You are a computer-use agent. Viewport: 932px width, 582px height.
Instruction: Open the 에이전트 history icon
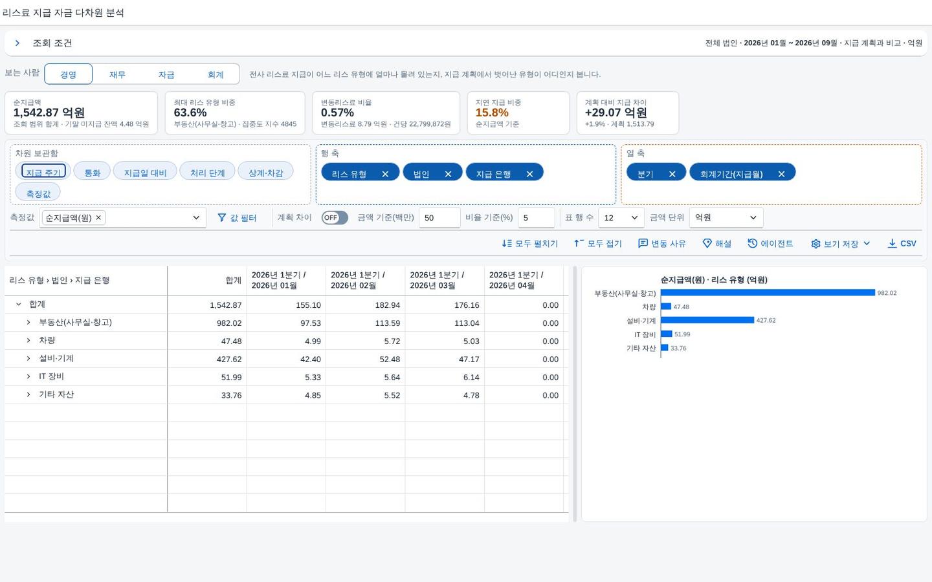pyautogui.click(x=752, y=243)
